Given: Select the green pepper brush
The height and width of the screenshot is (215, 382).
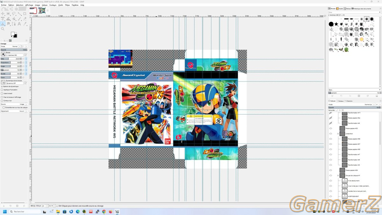Looking at the screenshot, I should [x=346, y=49].
